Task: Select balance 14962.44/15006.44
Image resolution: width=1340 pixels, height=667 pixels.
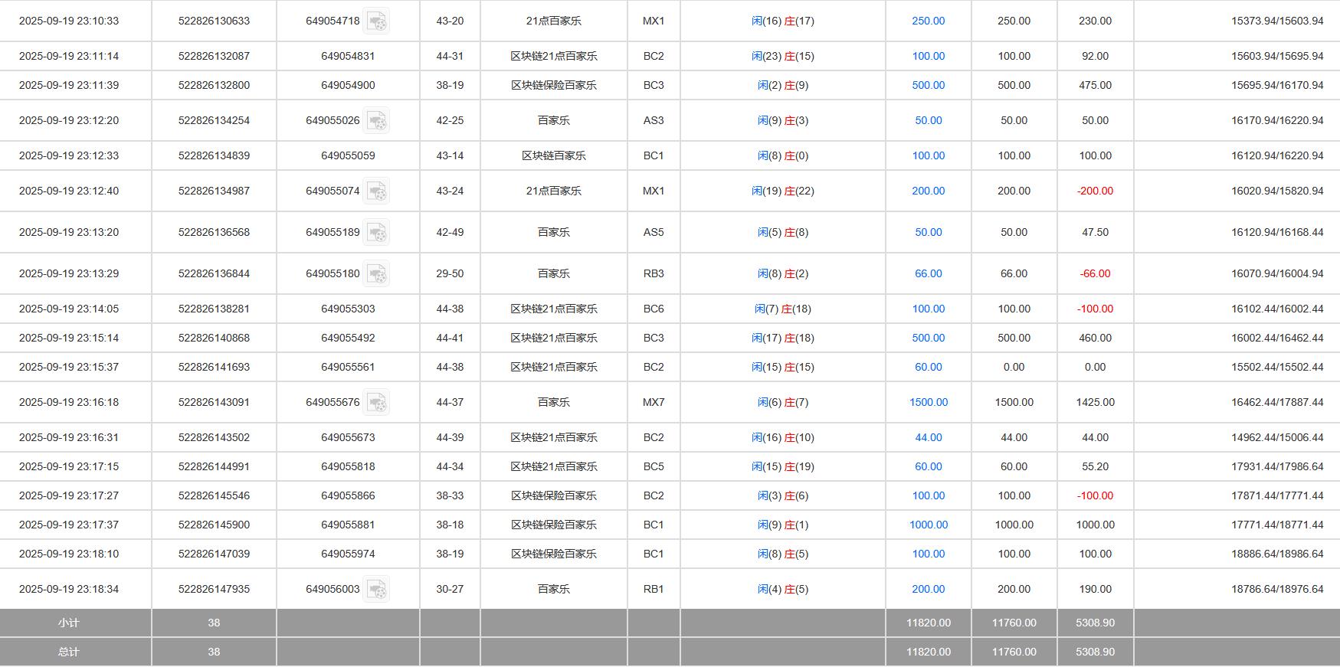Action: point(1277,437)
